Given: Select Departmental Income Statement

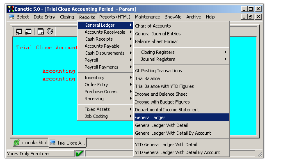Looking at the screenshot, I should tap(167, 110).
